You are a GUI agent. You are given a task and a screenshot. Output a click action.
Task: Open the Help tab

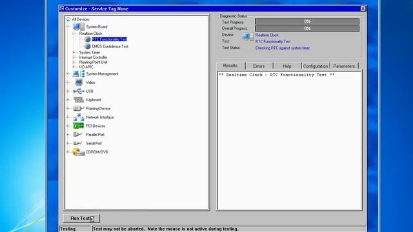[287, 66]
